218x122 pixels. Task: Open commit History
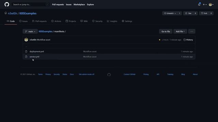pyautogui.click(x=188, y=40)
